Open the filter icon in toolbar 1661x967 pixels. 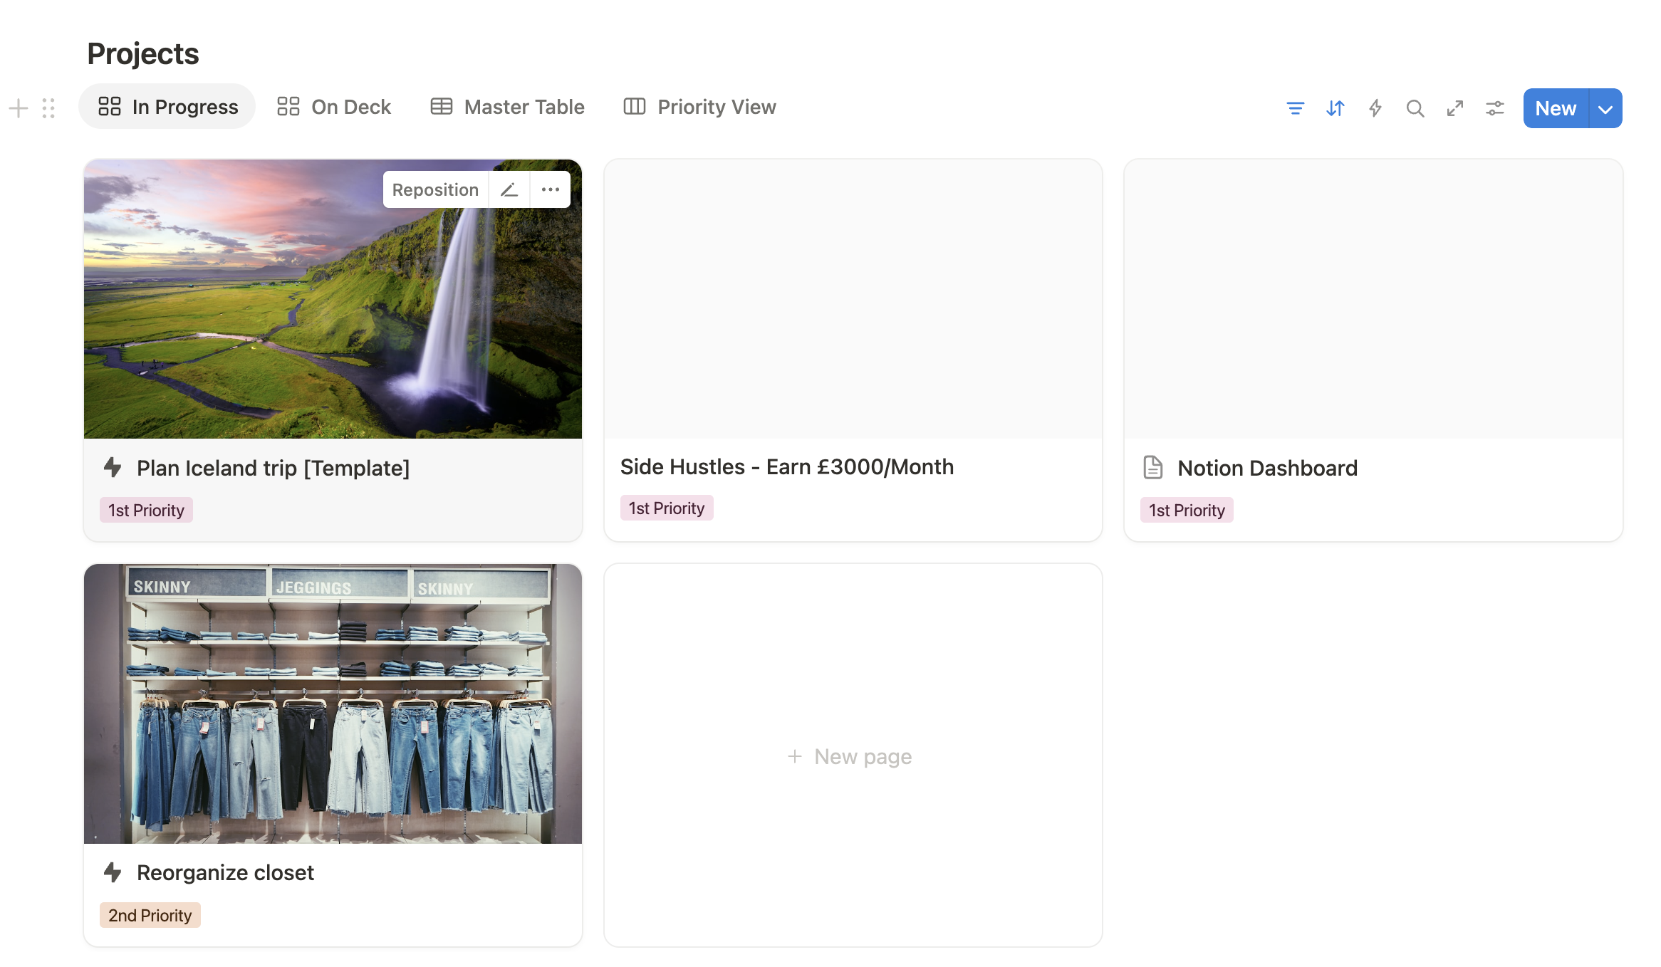tap(1295, 108)
